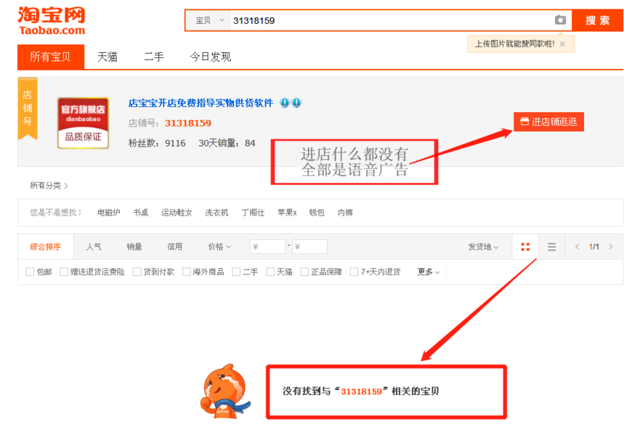Click suggested search 苹果x

pyautogui.click(x=287, y=213)
